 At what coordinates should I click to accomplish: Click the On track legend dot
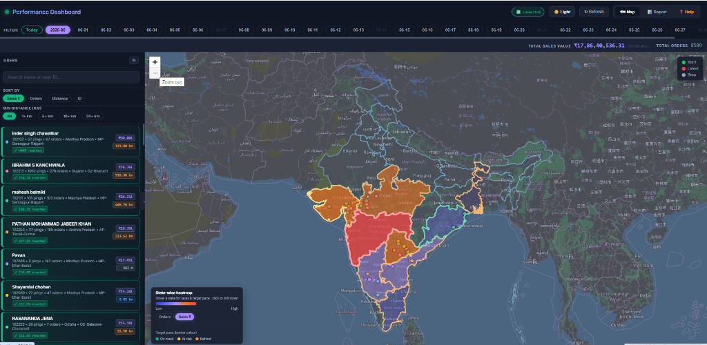tap(157, 339)
